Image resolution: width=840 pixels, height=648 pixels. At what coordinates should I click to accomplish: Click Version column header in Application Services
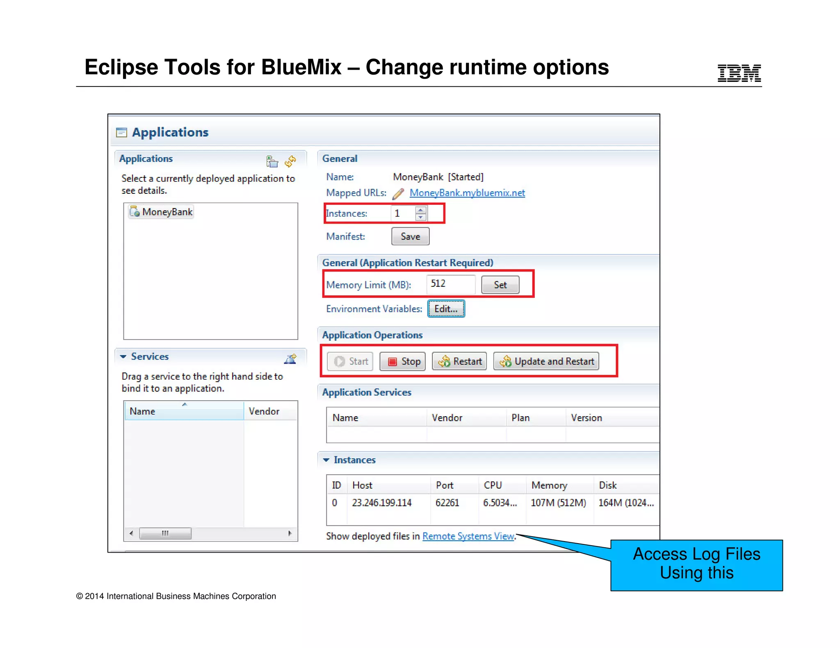pyautogui.click(x=613, y=417)
